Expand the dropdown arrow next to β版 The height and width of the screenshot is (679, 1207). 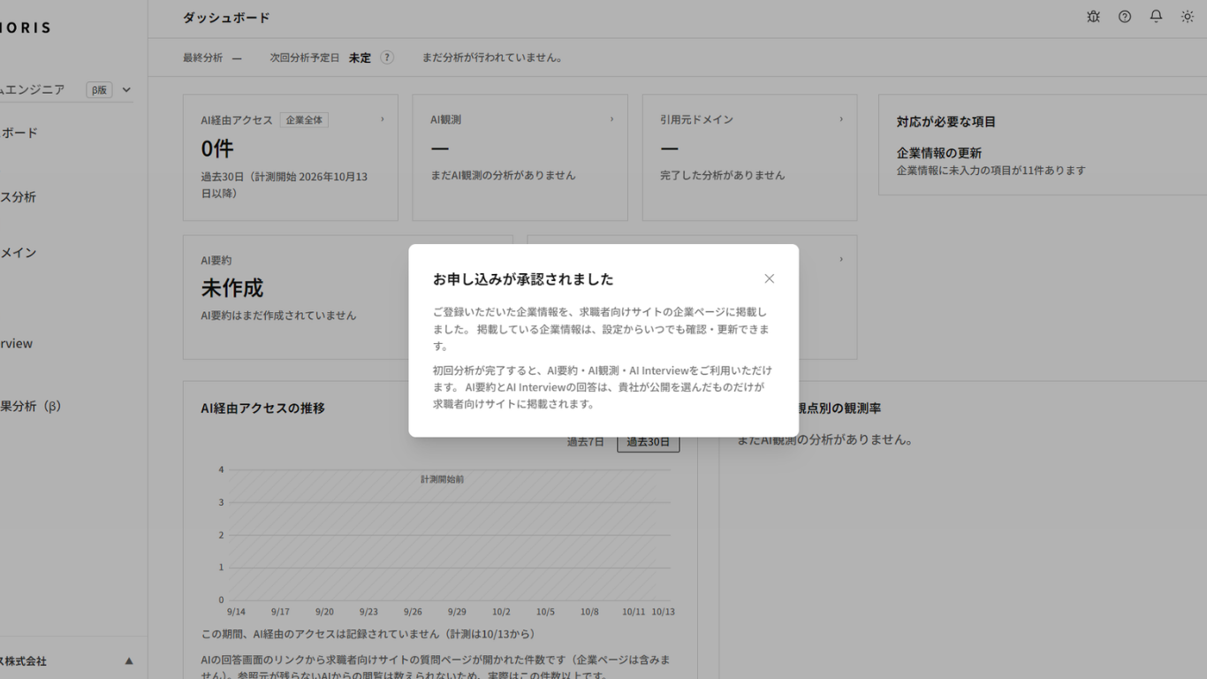click(x=126, y=90)
